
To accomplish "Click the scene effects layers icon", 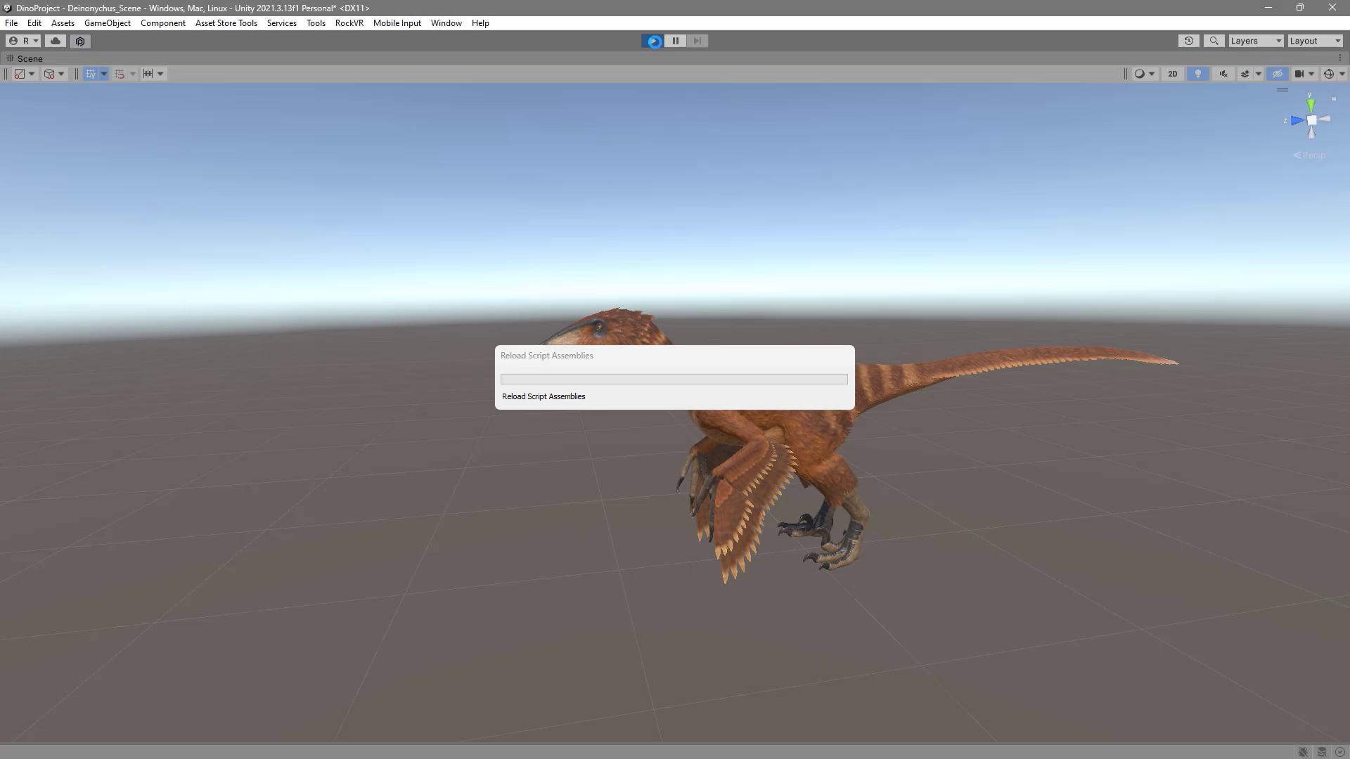I will tap(1245, 74).
